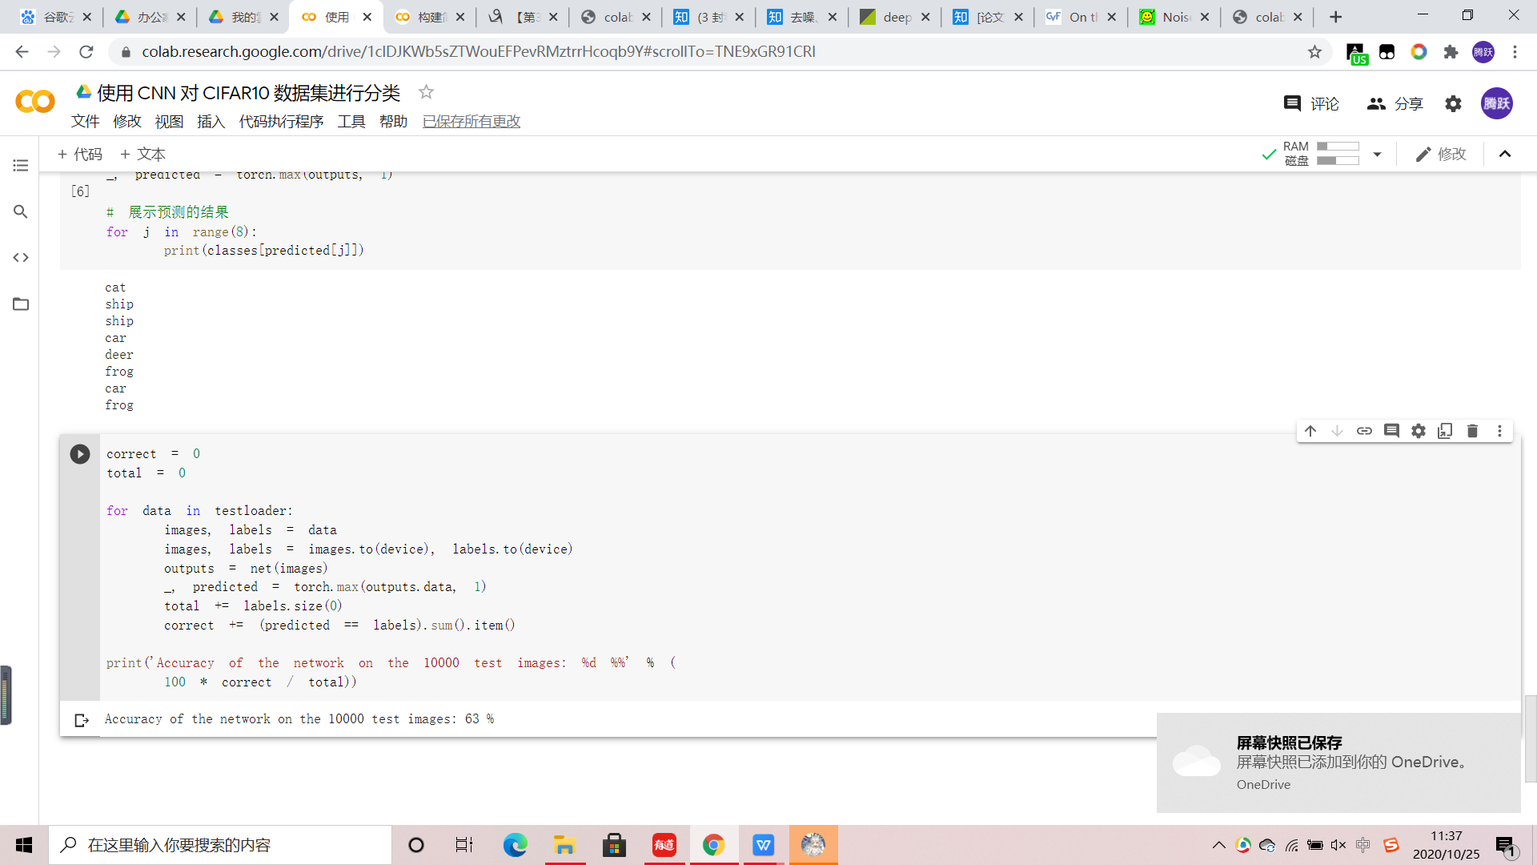Clear the cell output icon
This screenshot has width=1537, height=865.
(81, 720)
